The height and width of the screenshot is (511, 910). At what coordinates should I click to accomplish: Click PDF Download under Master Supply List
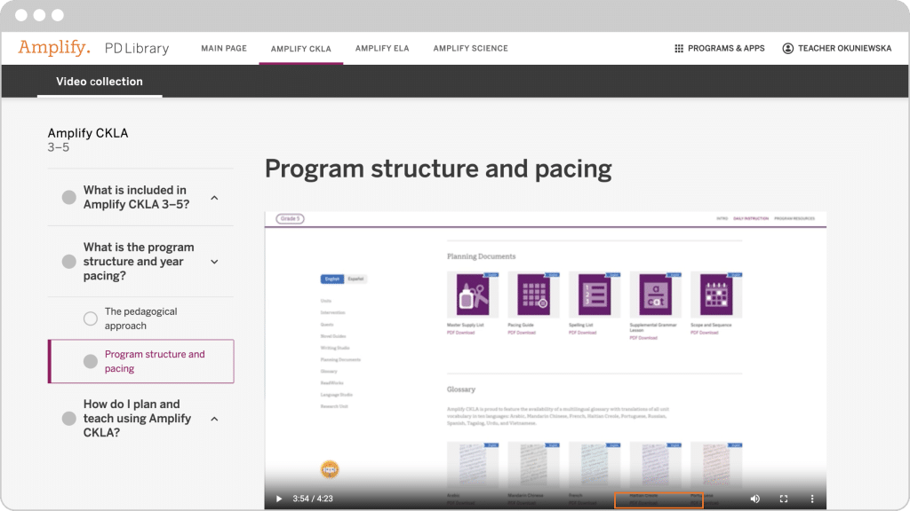point(461,333)
